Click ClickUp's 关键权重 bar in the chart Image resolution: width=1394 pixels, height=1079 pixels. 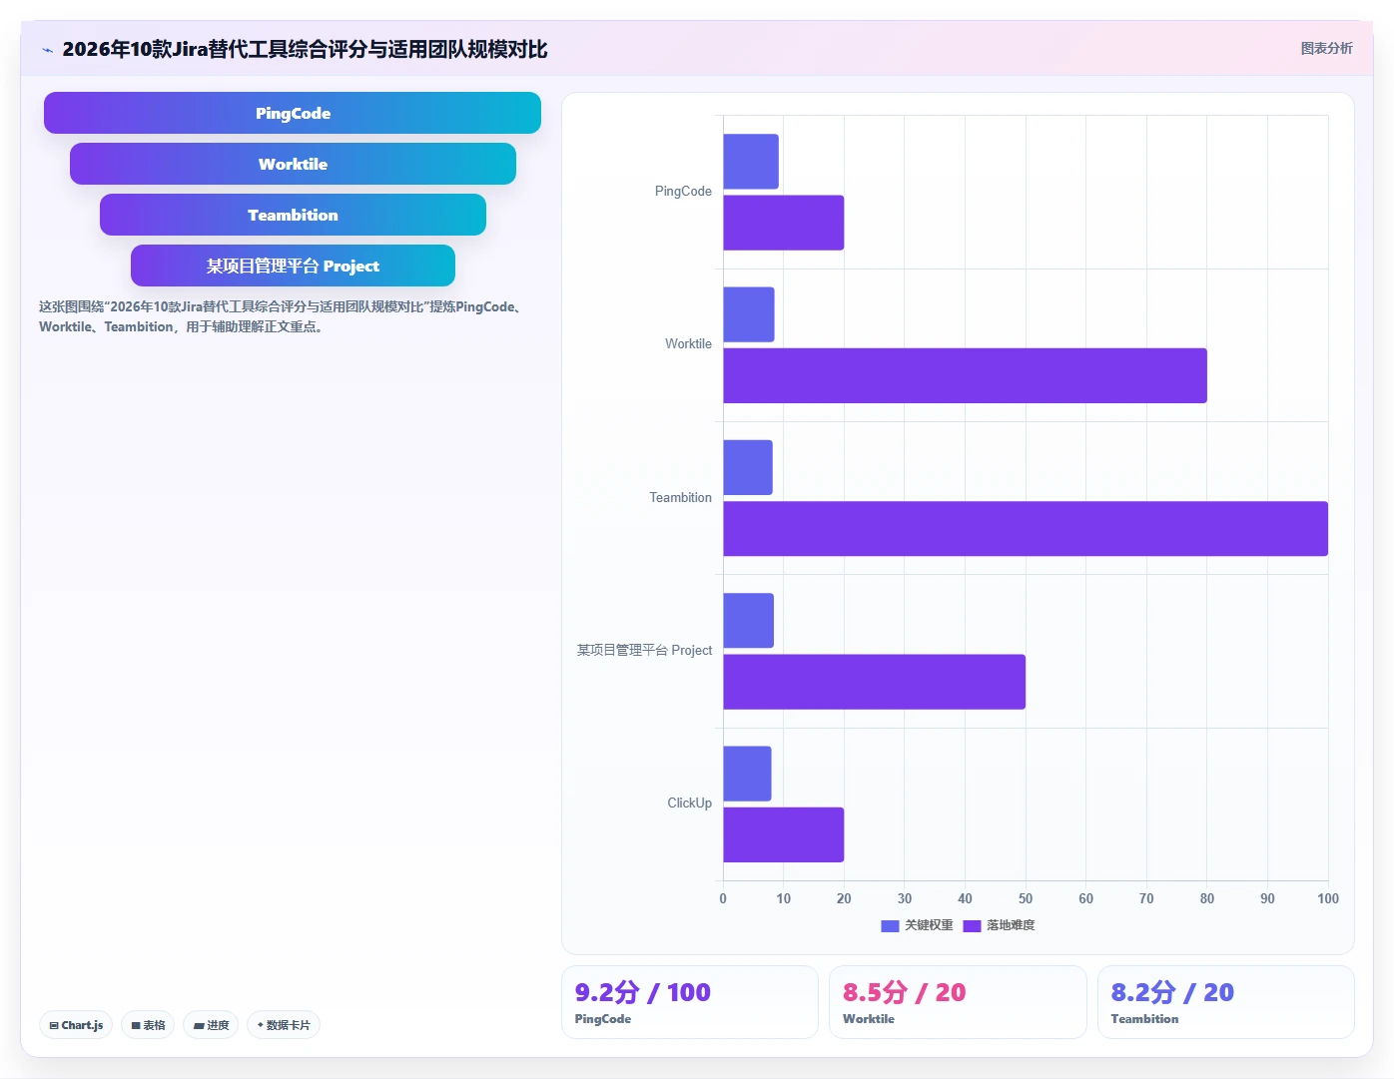747,774
